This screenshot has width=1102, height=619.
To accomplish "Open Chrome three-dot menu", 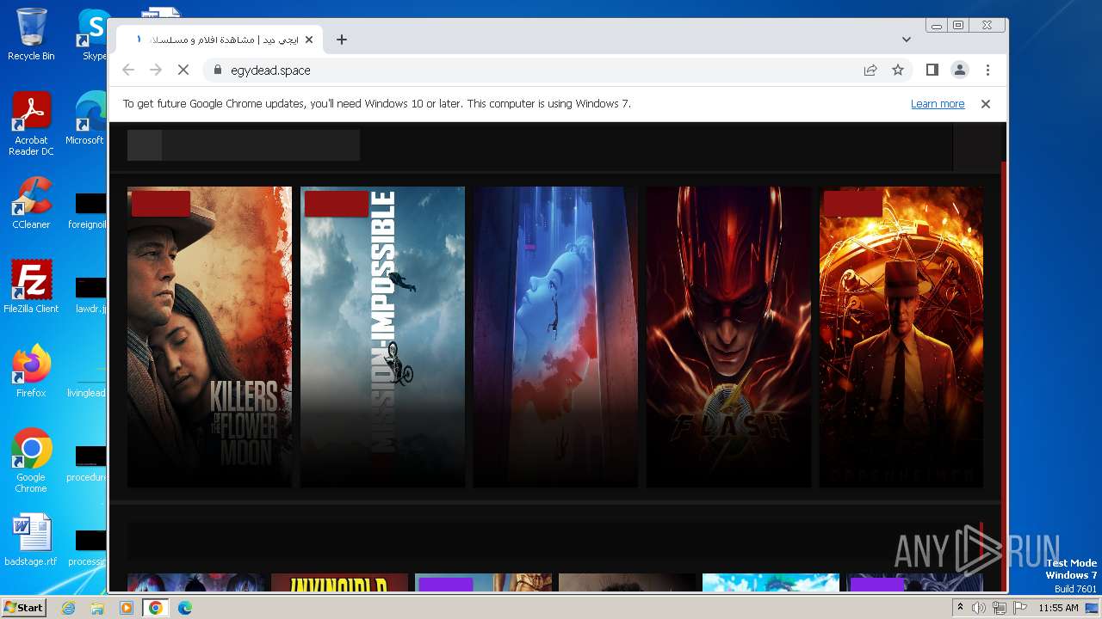I will (987, 70).
